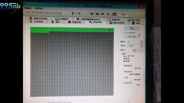The image size is (184, 103).
Task: Open the 資訊 info tab
Action: coord(56,22)
